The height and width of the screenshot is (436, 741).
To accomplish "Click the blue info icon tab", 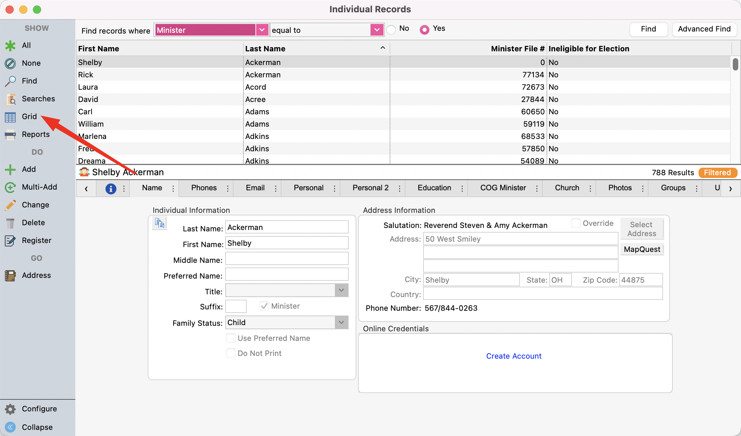I will [111, 189].
